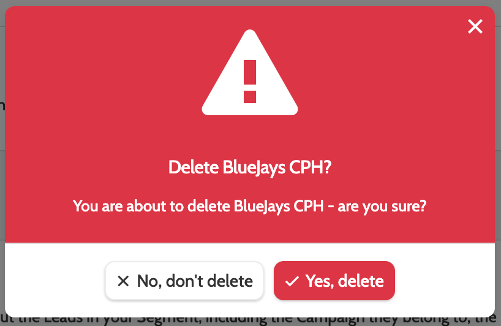Click the word 'Campaign' behind the dialog

click(x=330, y=320)
